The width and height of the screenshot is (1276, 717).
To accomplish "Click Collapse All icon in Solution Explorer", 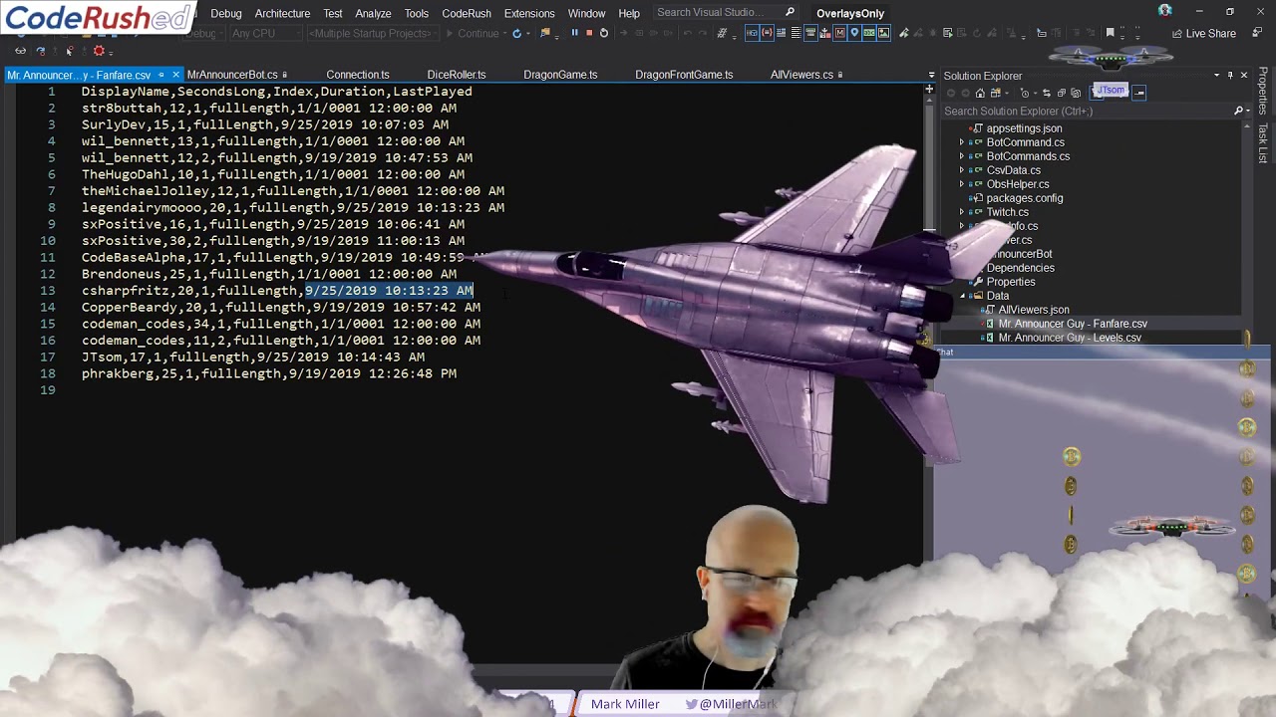I will [1061, 93].
